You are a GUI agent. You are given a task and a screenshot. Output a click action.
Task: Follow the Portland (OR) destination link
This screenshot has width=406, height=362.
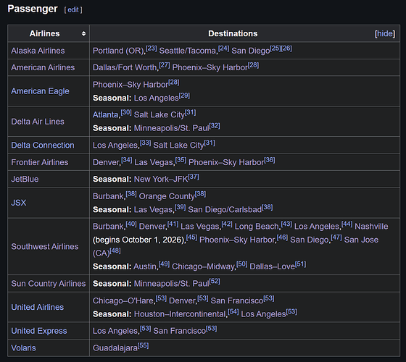point(118,51)
